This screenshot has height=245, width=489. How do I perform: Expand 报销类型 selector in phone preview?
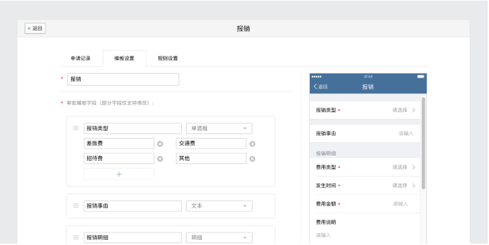[x=365, y=110]
